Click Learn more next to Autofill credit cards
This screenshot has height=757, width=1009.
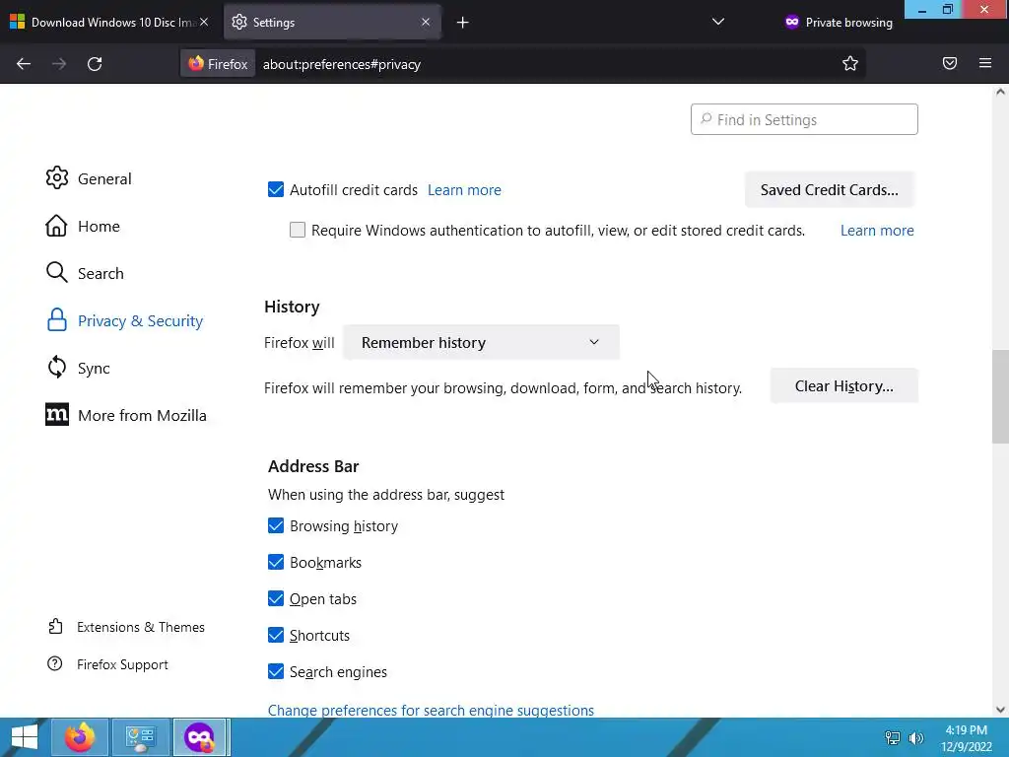click(x=464, y=190)
